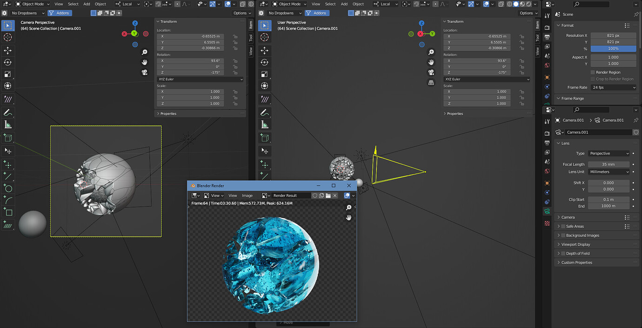
Task: Open Options popover in right viewport
Action: pyautogui.click(x=528, y=13)
